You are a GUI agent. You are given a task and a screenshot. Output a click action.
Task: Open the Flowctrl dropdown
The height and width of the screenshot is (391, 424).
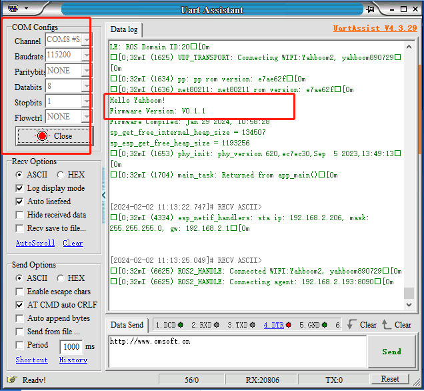pyautogui.click(x=87, y=117)
